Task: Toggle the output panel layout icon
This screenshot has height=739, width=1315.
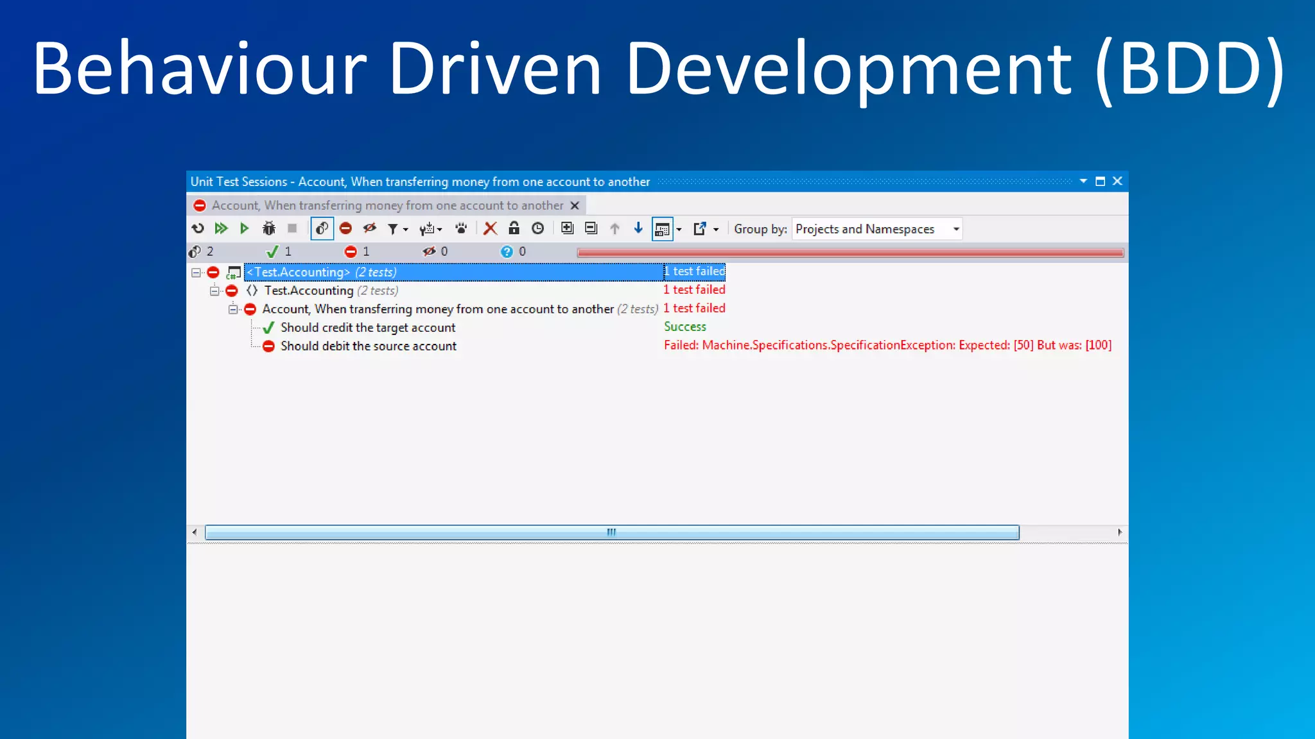Action: [x=662, y=229]
